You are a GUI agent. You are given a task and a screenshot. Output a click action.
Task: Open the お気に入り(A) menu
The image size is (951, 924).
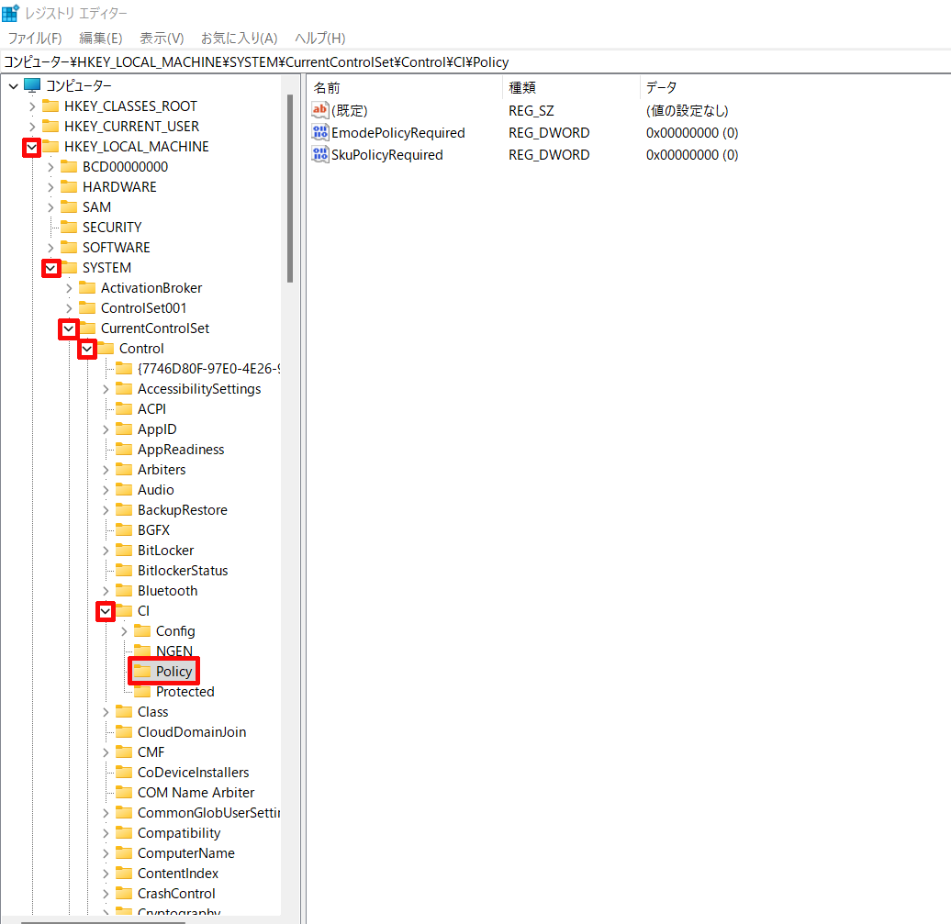pyautogui.click(x=239, y=38)
